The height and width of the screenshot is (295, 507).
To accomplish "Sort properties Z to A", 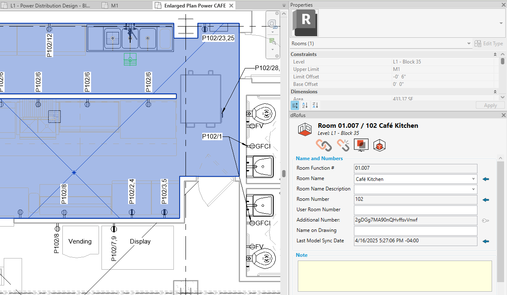I will [315, 105].
